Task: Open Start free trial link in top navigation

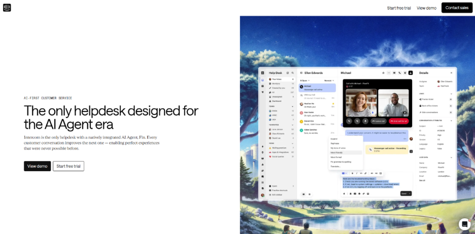Action: (x=399, y=8)
